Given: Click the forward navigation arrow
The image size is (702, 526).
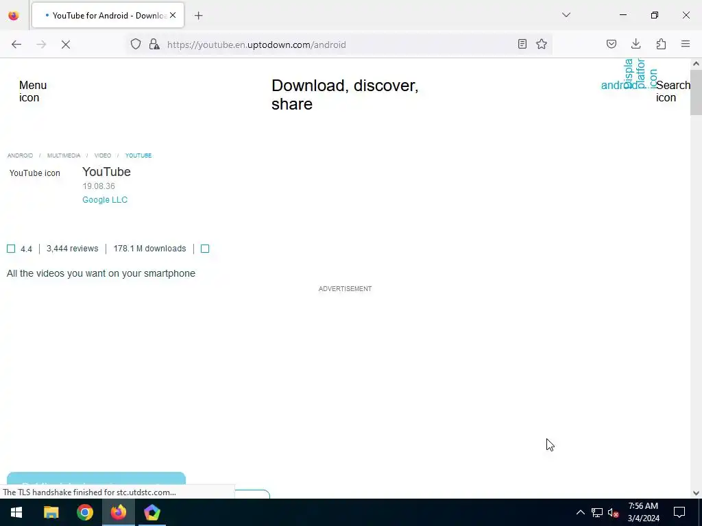Looking at the screenshot, I should 41,45.
